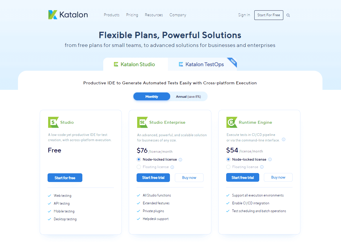Image resolution: width=341 pixels, height=242 pixels.
Task: Click the Sign In link
Action: (244, 15)
